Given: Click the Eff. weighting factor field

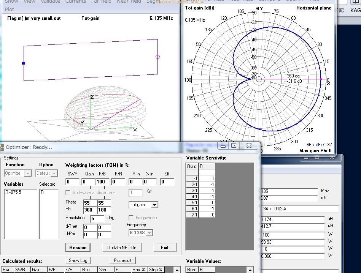Looking at the screenshot, I should (x=167, y=182).
